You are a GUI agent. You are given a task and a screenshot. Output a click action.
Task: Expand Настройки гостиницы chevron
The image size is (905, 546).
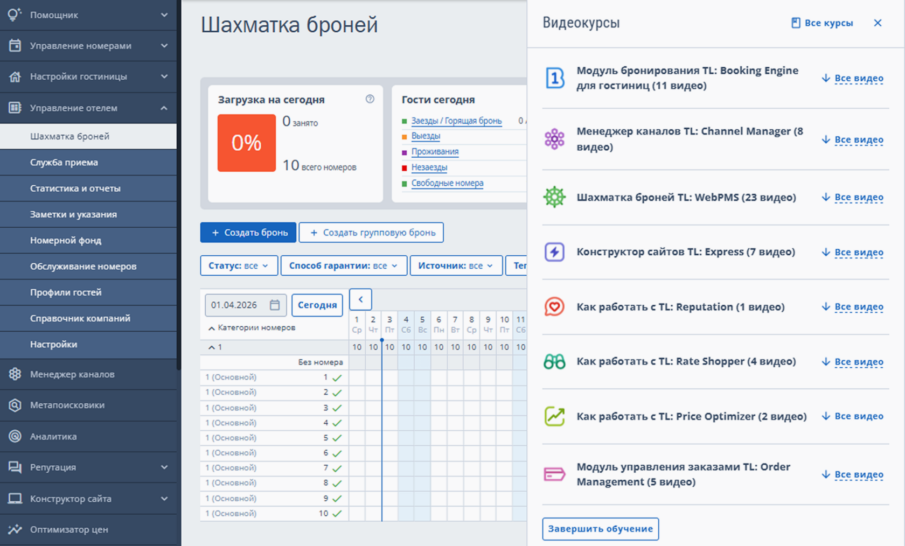pos(164,76)
